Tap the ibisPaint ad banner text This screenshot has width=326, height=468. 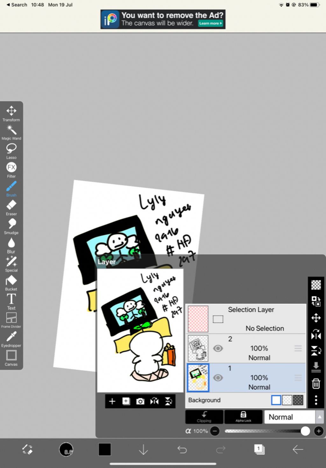172,19
